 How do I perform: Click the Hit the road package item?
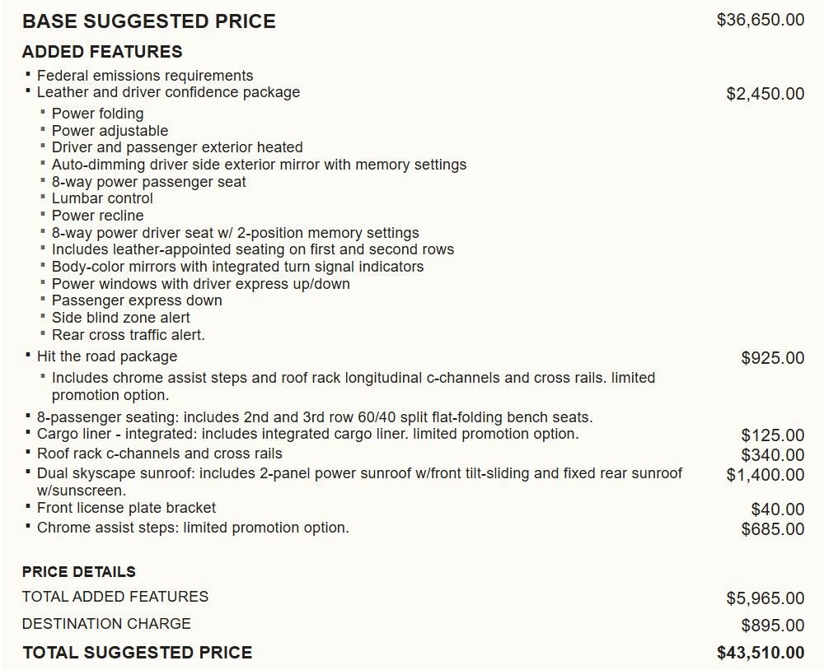coord(106,356)
